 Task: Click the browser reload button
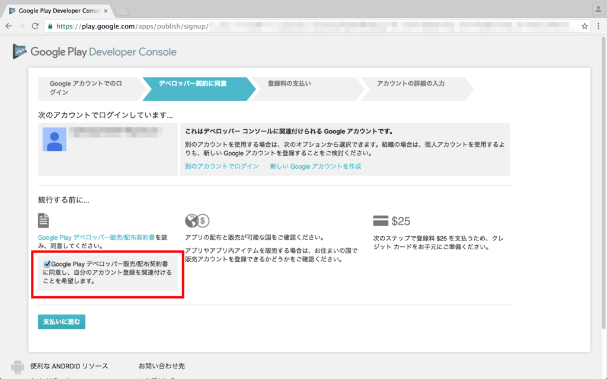click(x=36, y=27)
